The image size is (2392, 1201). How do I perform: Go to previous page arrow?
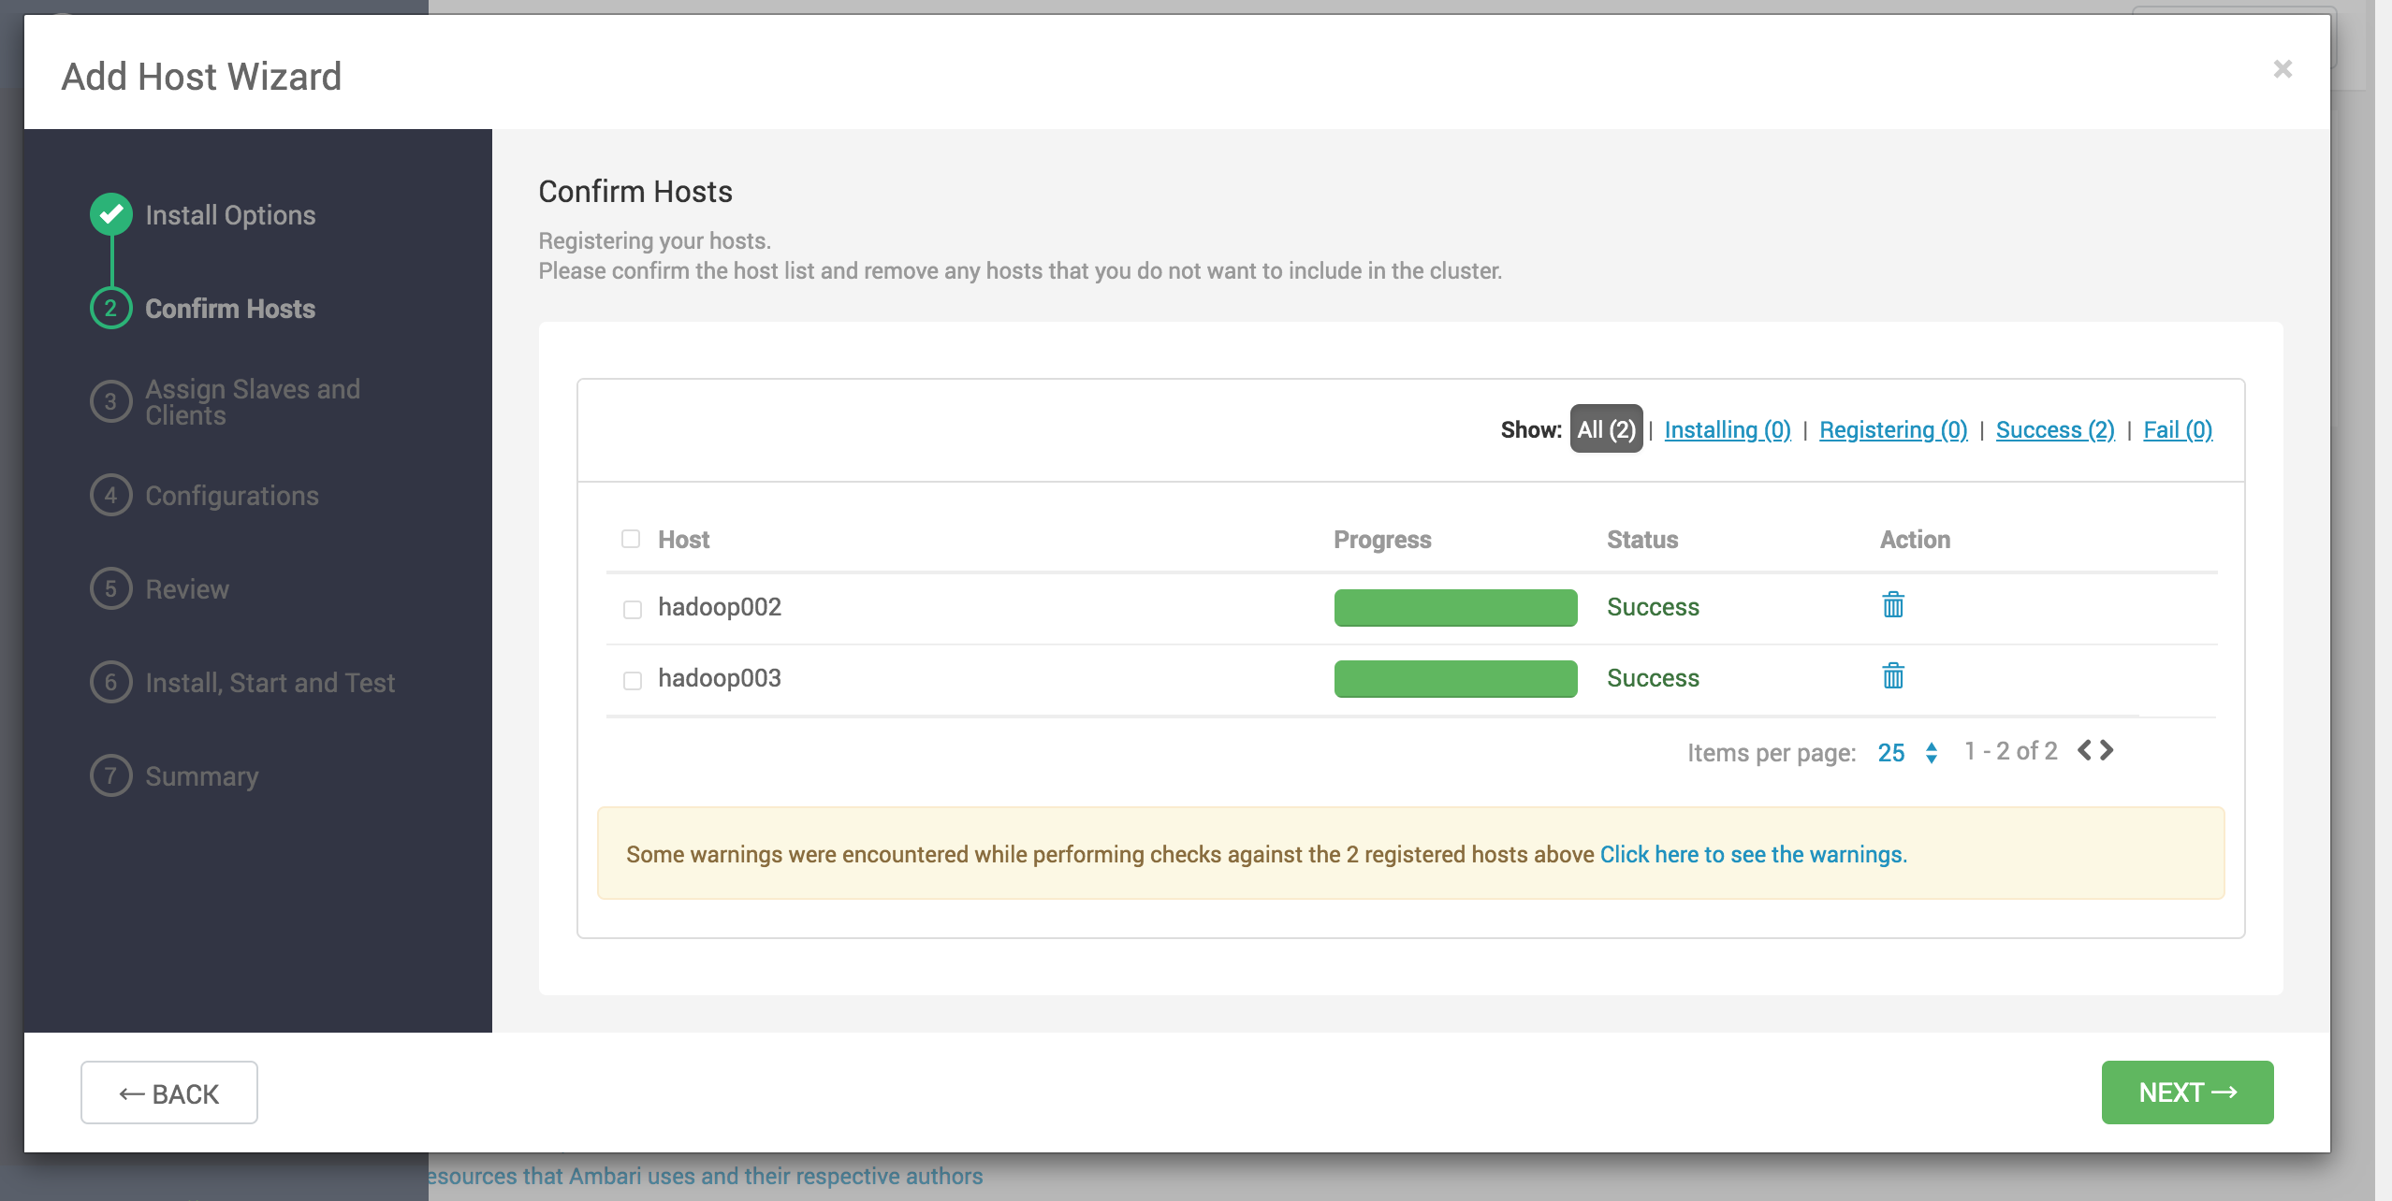tap(2084, 750)
